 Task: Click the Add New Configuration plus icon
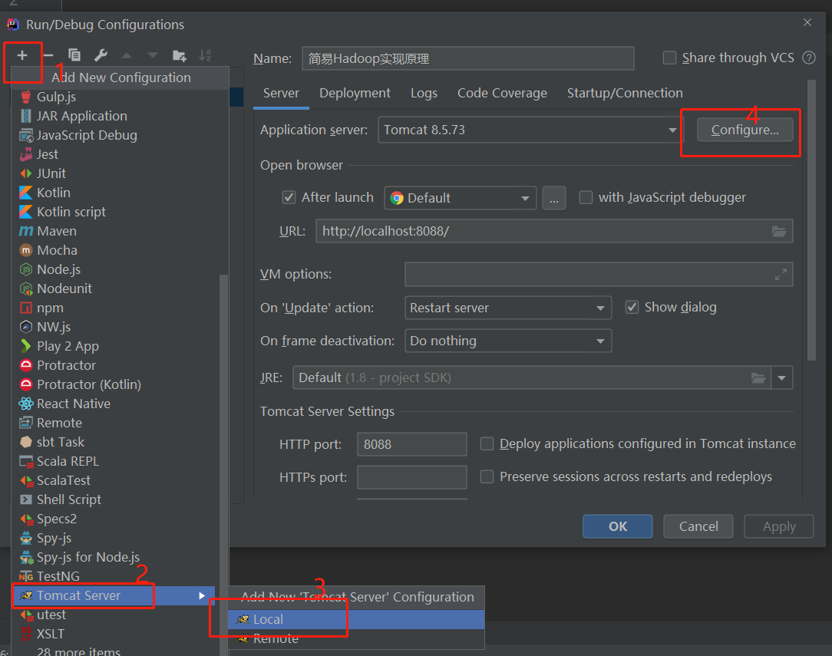pos(22,55)
